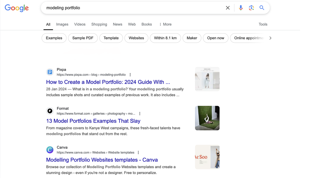Open three-dot options for Format result
The image size is (317, 178).
(x=140, y=114)
